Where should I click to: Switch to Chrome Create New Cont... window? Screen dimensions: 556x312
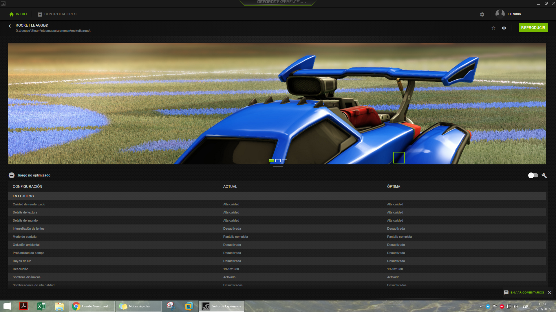tap(92, 306)
